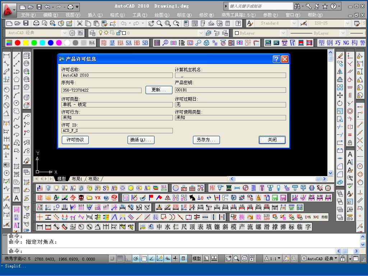Click the HA toolbar icon
The width and height of the screenshot is (368, 276).
tap(120, 43)
